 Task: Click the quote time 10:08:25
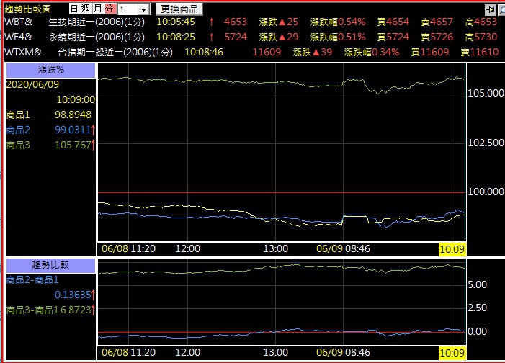coord(176,37)
